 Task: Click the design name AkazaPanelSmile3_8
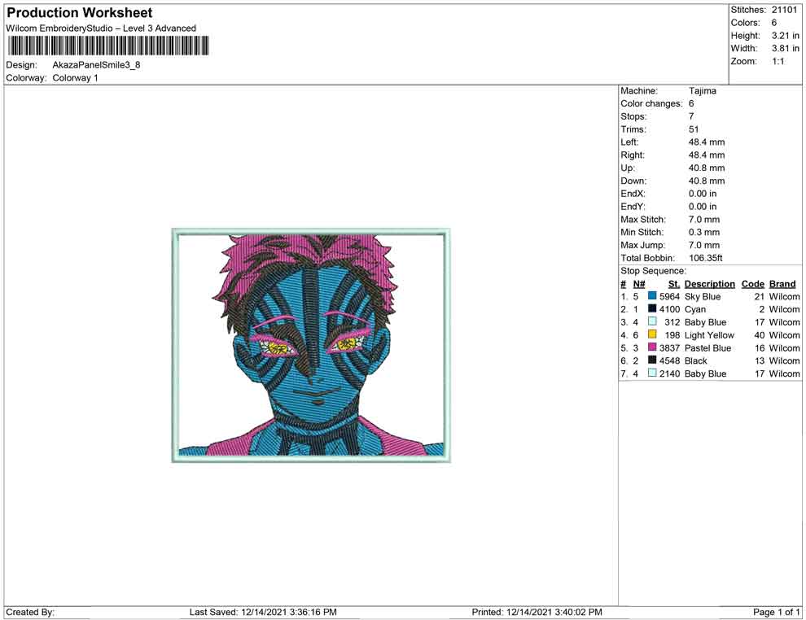pyautogui.click(x=96, y=65)
